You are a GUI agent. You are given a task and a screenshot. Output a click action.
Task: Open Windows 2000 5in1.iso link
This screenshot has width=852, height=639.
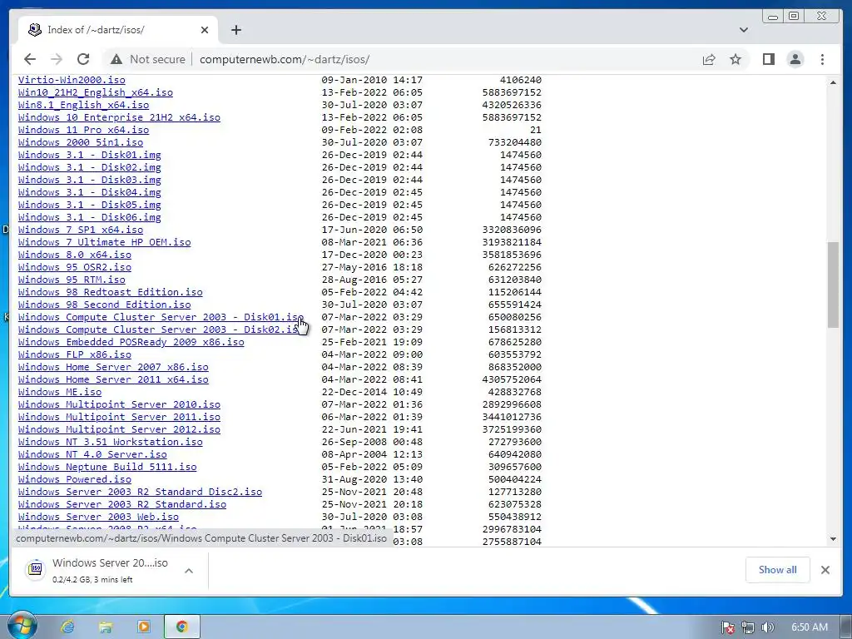point(81,142)
